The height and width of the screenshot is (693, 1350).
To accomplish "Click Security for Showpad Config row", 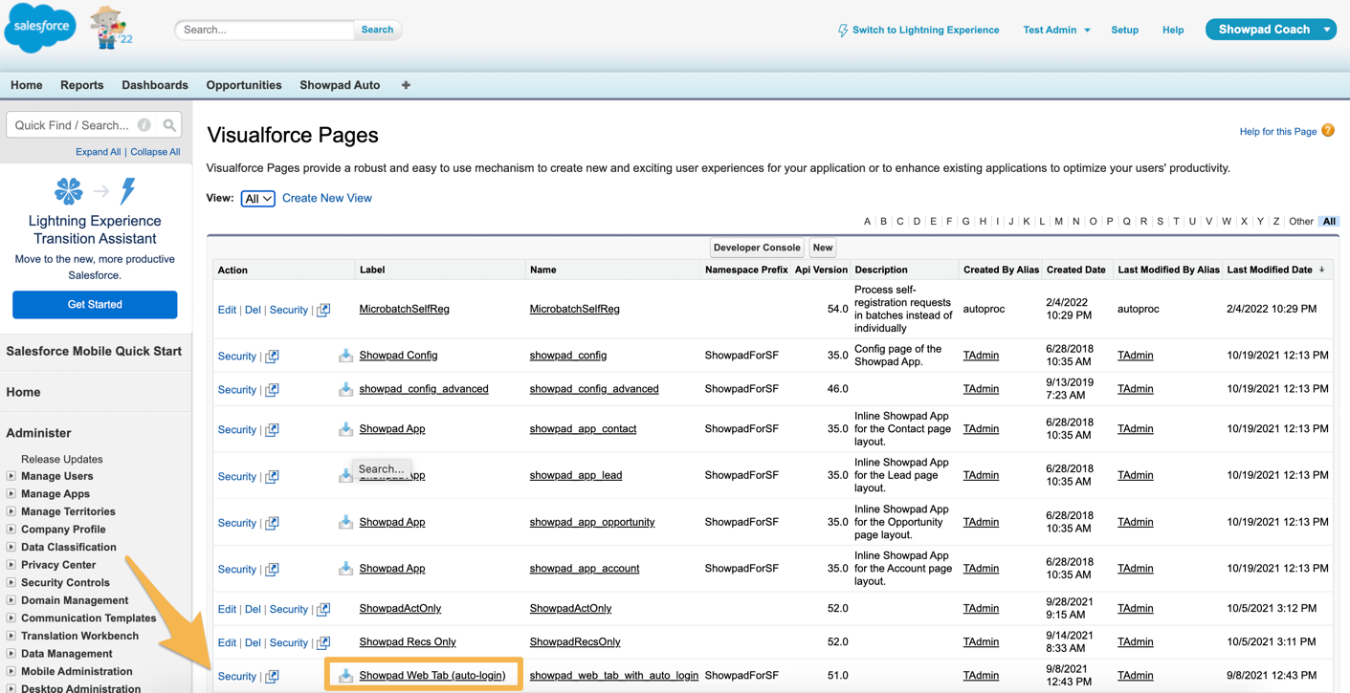I will coord(237,357).
